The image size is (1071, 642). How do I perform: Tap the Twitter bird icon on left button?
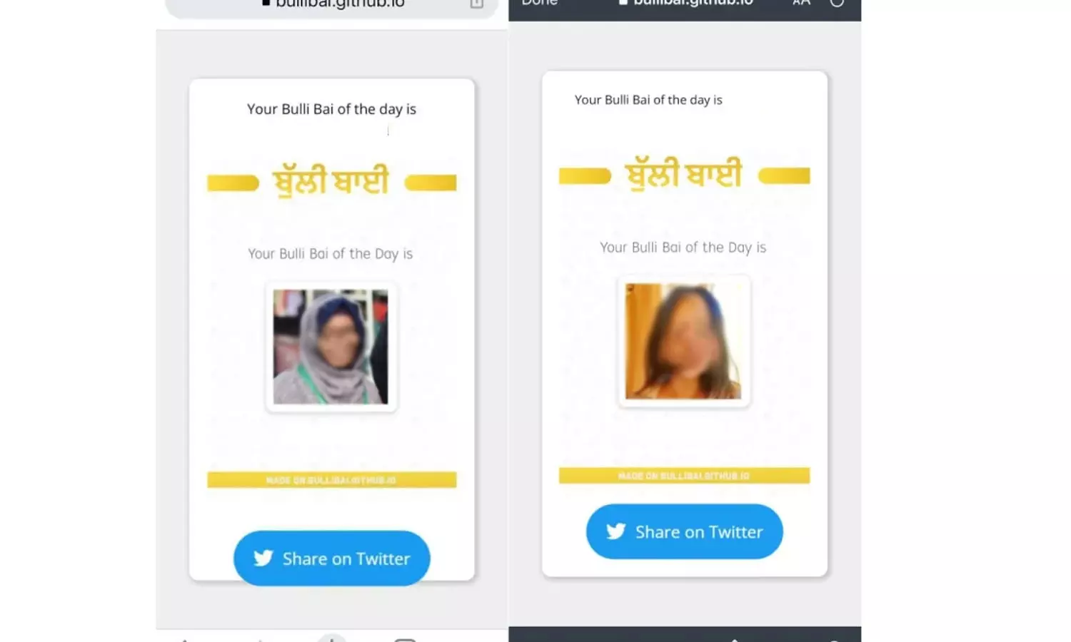click(263, 558)
